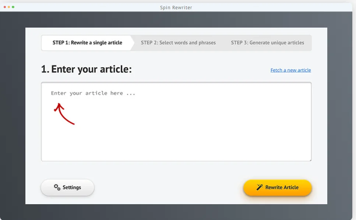Click the 'Spin Rewriter' window title
This screenshot has width=356, height=220.
(x=176, y=7)
